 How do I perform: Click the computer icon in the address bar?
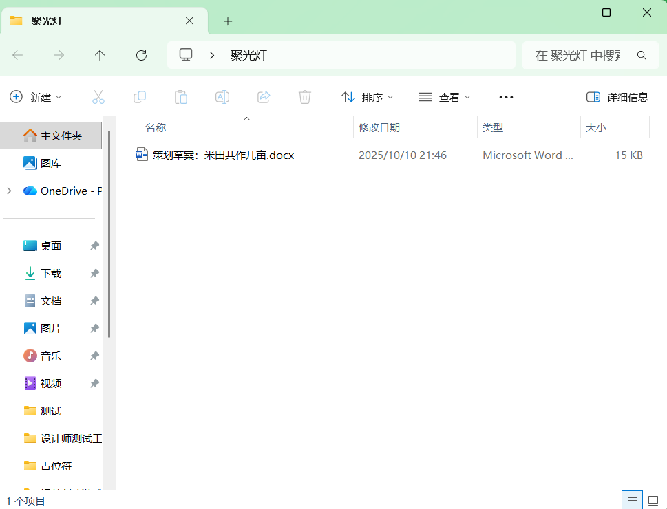[x=186, y=54]
